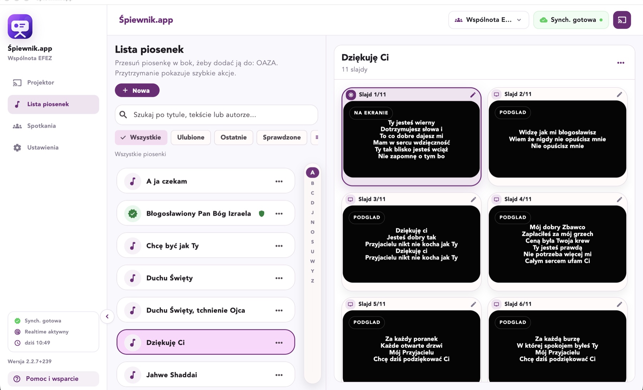Viewport: 643px width, 390px height.
Task: Click the Wersja 2.2.7+239 version text
Action: point(30,361)
